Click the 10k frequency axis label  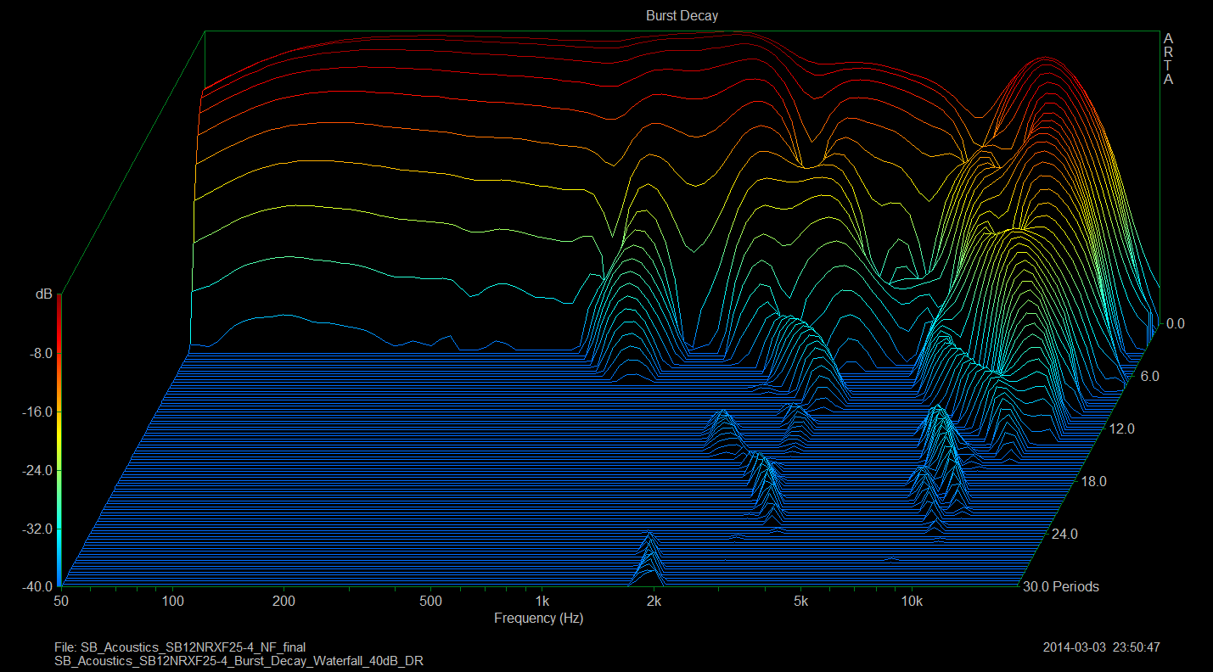[x=912, y=602]
